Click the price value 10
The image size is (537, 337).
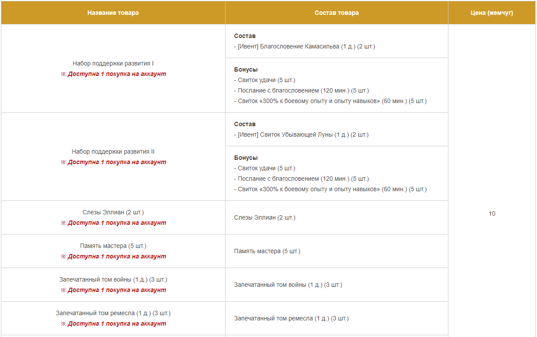492,213
